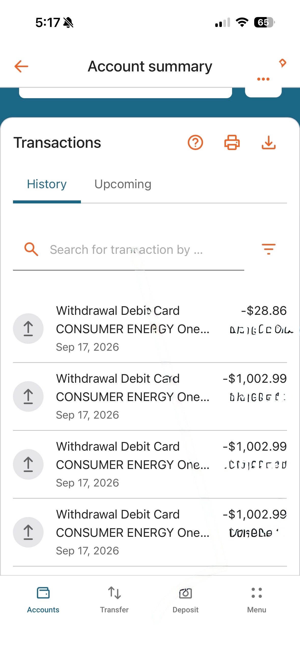300x650 pixels.
Task: Open the transaction filter icon
Action: tap(269, 249)
